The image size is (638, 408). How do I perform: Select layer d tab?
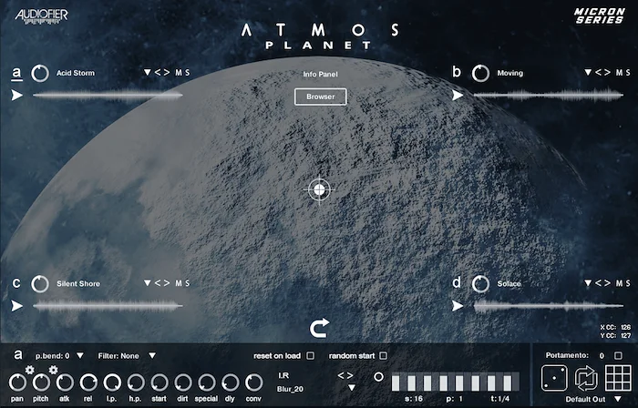click(457, 282)
